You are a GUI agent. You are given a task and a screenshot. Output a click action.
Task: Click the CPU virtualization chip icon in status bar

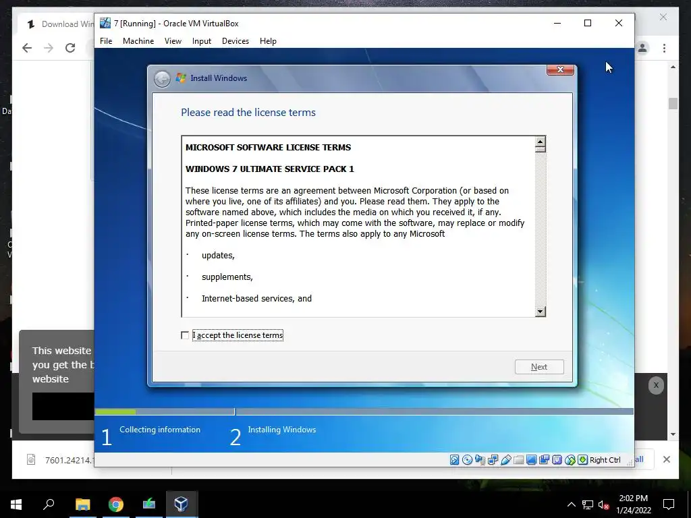click(x=557, y=460)
